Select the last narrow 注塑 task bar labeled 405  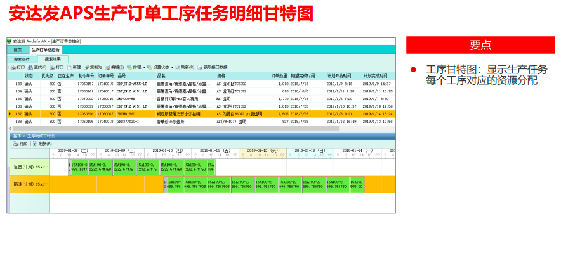[211, 167]
